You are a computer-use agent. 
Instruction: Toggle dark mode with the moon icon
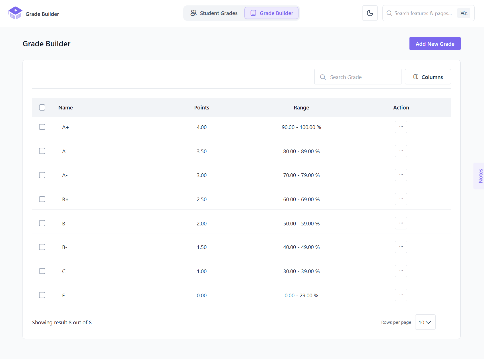(x=370, y=13)
